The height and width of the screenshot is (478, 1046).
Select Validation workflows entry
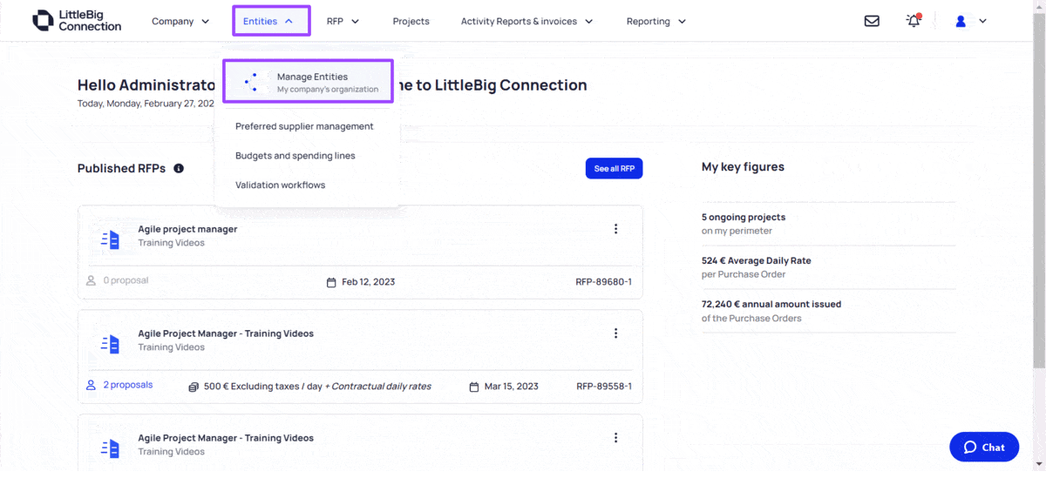click(x=280, y=185)
